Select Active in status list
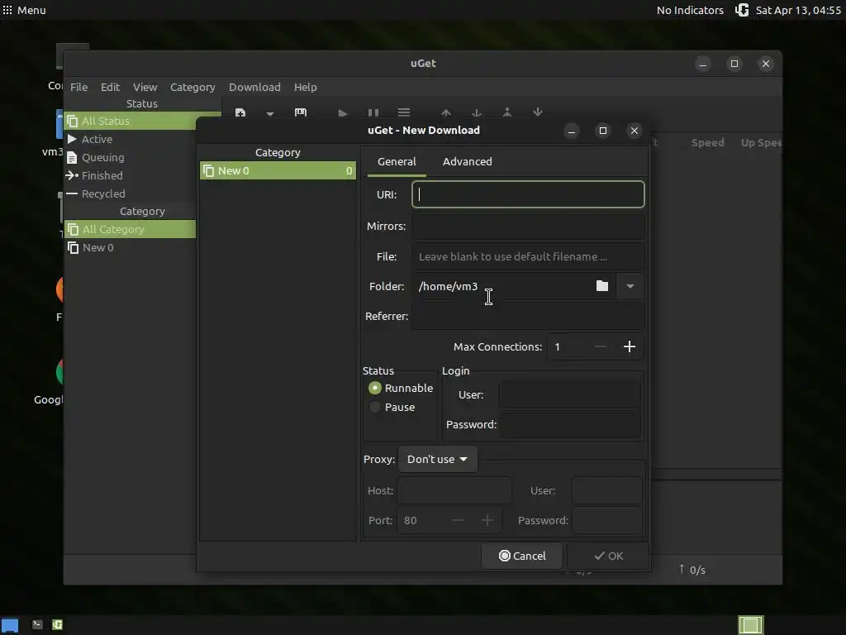846x635 pixels. point(130,139)
